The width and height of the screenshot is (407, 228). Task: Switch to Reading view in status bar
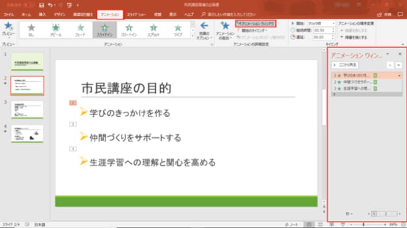pos(332,224)
